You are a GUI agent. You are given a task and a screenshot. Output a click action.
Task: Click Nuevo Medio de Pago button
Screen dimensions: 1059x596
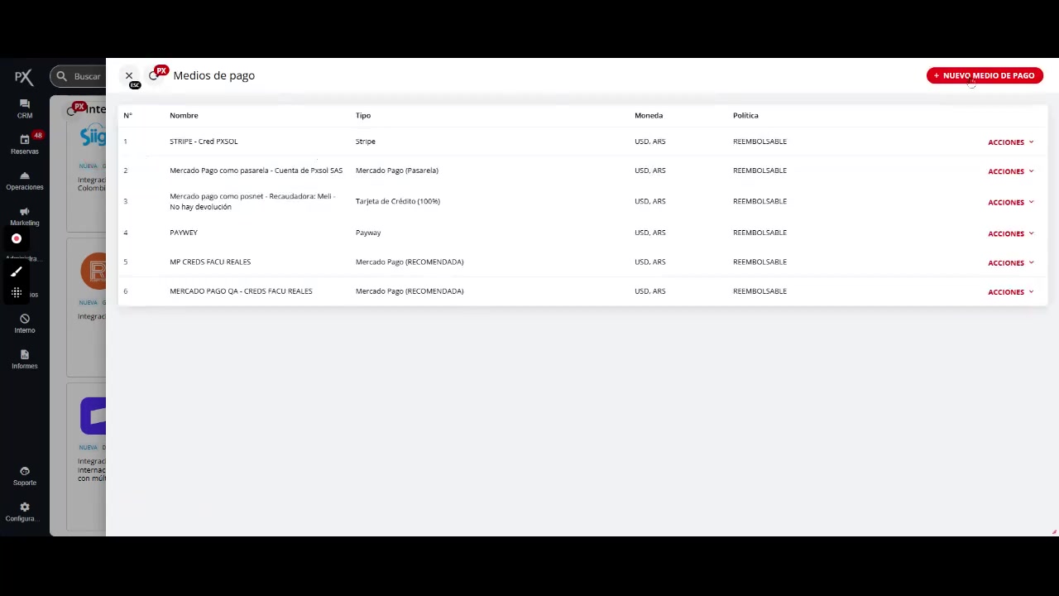coord(985,75)
